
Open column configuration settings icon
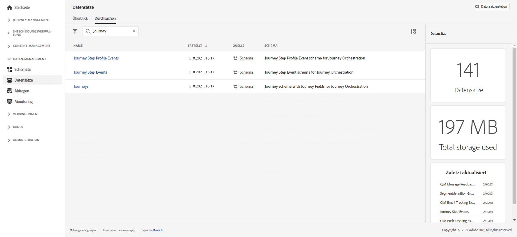[x=413, y=31]
